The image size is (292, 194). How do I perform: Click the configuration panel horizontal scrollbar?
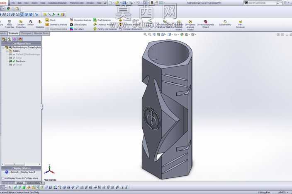[15, 164]
